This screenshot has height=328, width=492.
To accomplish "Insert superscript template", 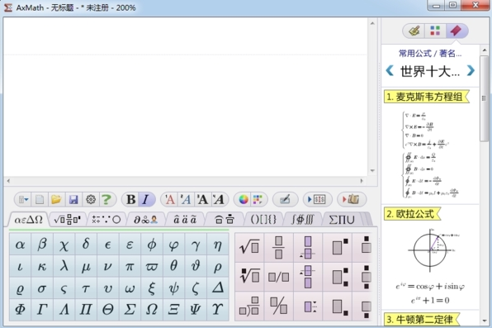I will (338, 248).
